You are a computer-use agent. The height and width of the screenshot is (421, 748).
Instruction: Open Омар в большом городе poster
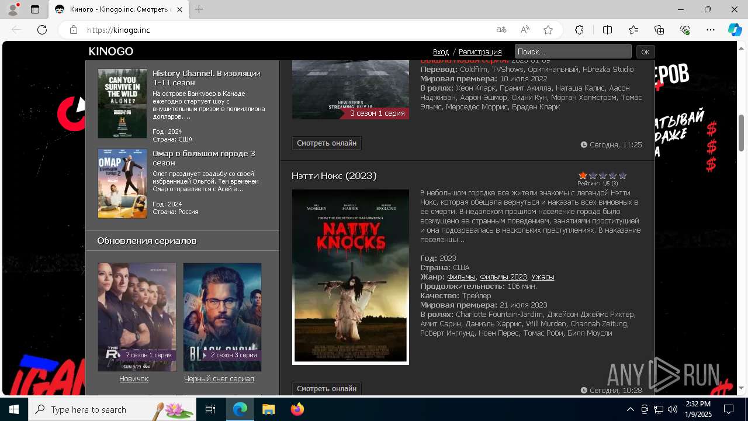tap(122, 184)
